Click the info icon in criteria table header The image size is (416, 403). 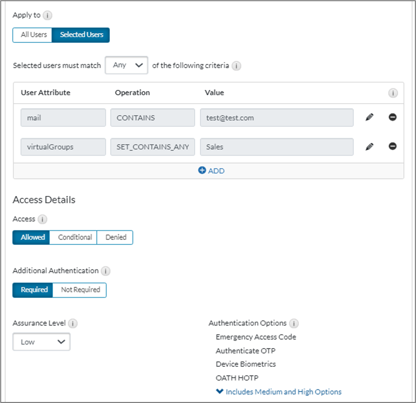point(393,93)
